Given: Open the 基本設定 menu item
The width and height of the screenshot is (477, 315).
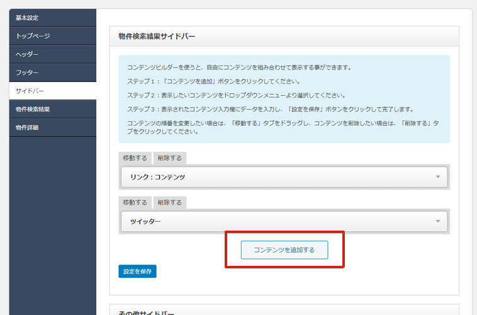Looking at the screenshot, I should 26,17.
